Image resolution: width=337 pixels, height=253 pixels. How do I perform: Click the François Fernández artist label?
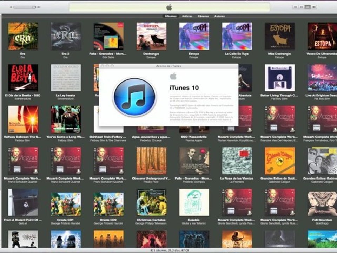tap(320, 141)
